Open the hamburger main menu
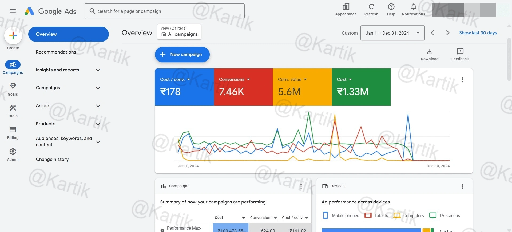512x232 pixels. click(x=13, y=11)
